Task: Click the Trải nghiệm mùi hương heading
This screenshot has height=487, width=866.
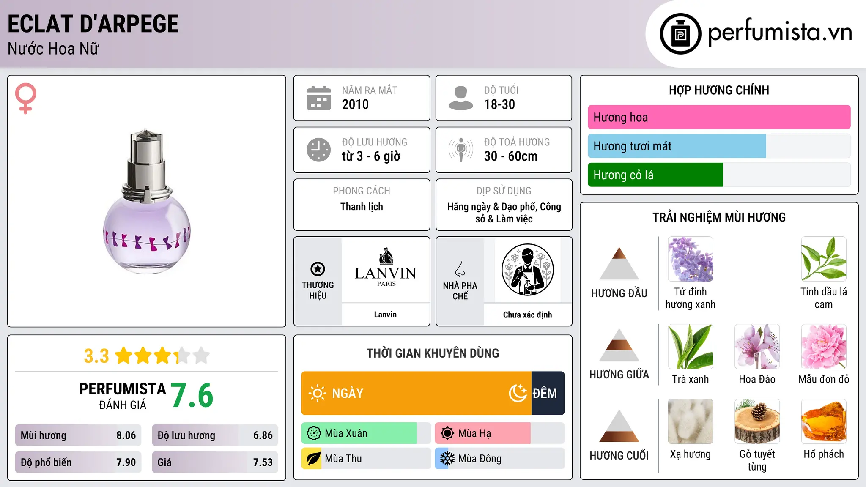Action: pos(719,217)
